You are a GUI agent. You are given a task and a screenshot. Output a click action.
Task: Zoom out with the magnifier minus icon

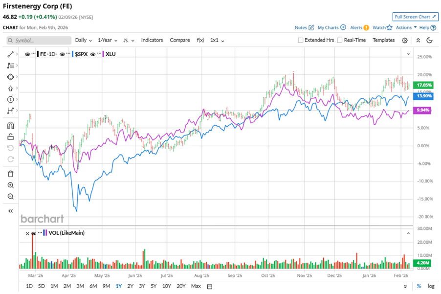(10, 196)
